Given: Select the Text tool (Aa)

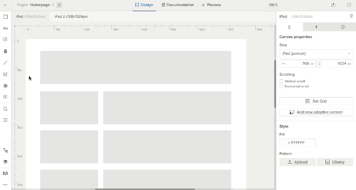Looking at the screenshot, I should tap(6, 28).
